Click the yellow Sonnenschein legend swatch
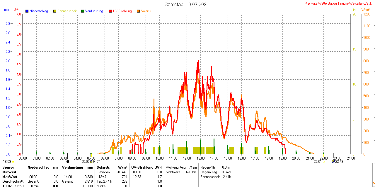The height and width of the screenshot is (187, 375). (55, 11)
